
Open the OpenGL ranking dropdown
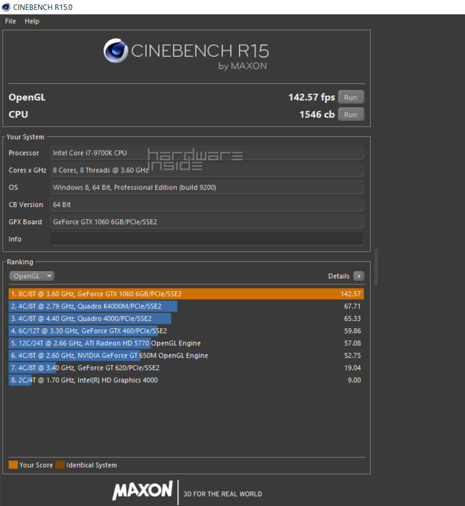(32, 276)
